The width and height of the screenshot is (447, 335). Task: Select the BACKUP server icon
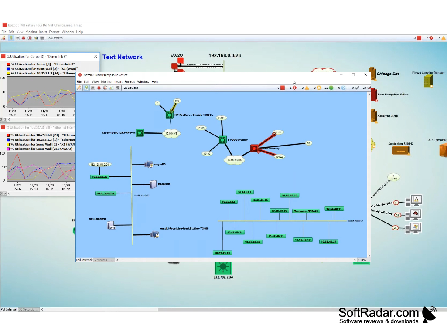153,184
